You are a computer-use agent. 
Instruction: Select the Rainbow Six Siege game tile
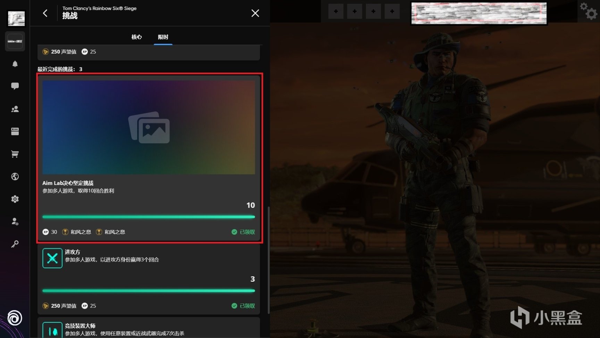click(15, 41)
